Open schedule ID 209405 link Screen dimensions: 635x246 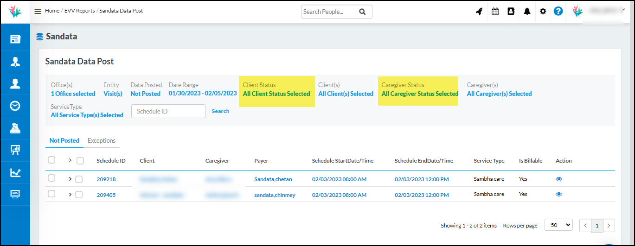(106, 195)
